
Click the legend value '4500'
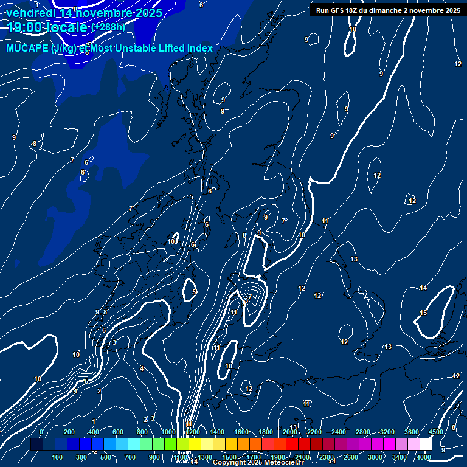click(436, 432)
